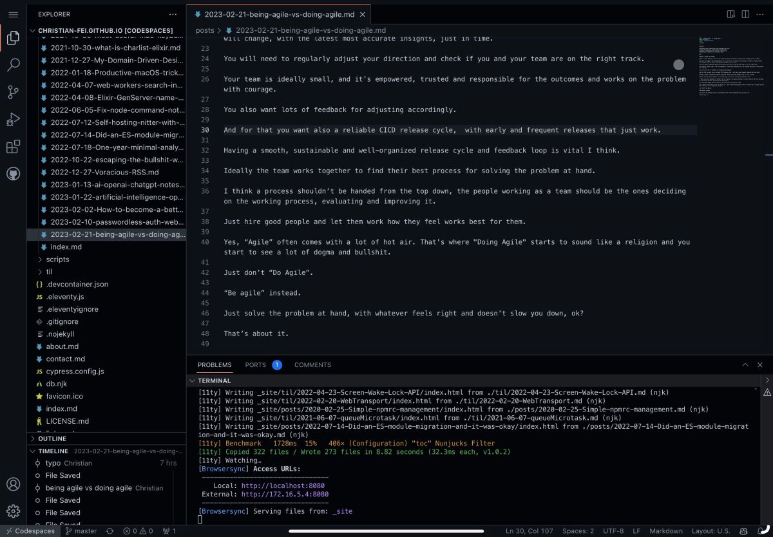Place cursor in terminal prompt area
This screenshot has height=537, width=773.
pyautogui.click(x=200, y=520)
